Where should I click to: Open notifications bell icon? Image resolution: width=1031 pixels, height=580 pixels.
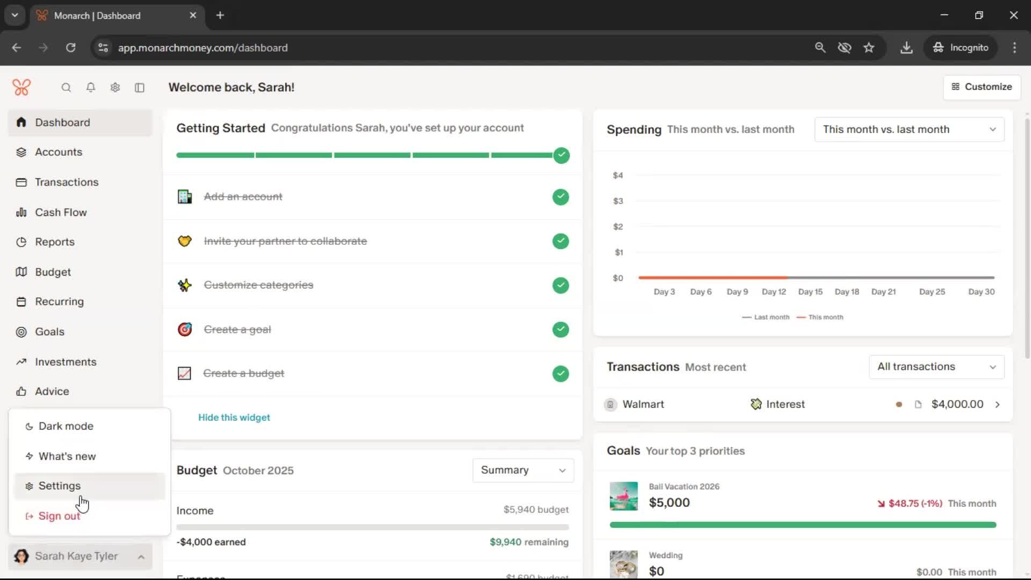click(x=91, y=88)
